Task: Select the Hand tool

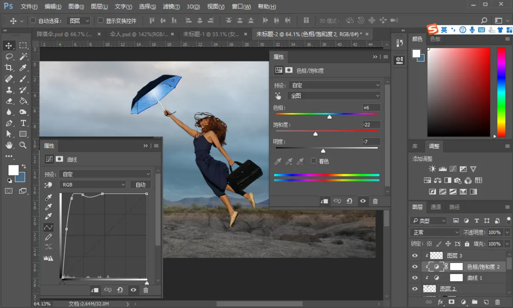Action: click(x=9, y=145)
